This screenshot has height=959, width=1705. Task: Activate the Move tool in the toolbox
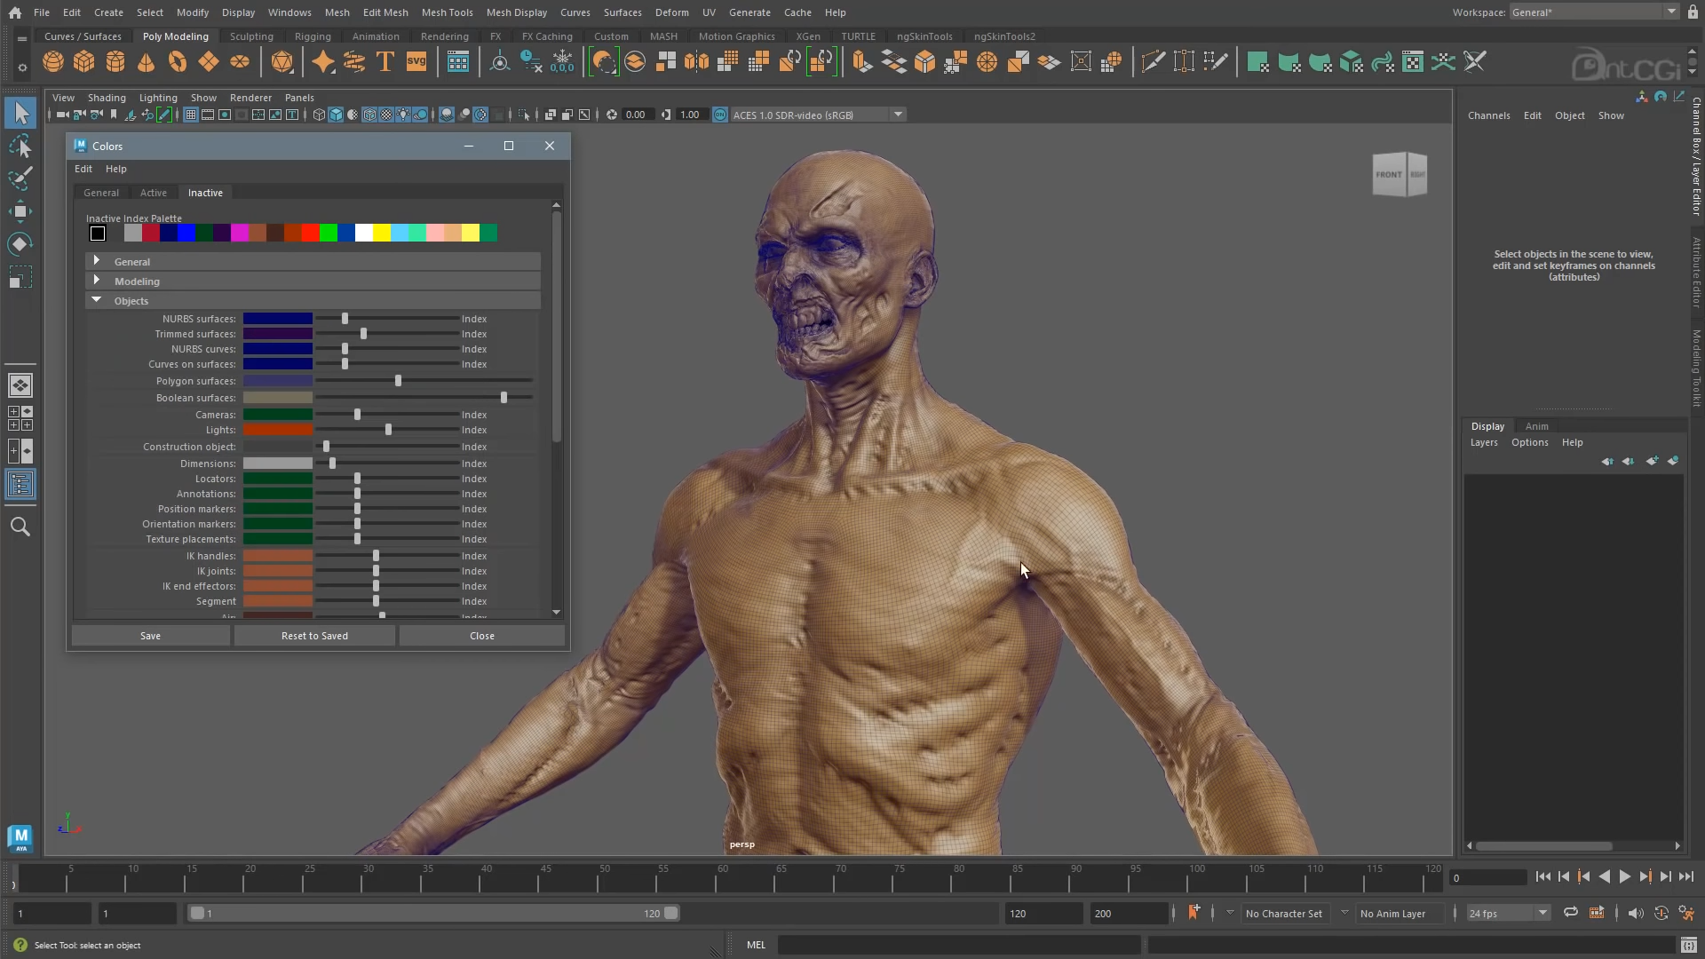coord(20,211)
